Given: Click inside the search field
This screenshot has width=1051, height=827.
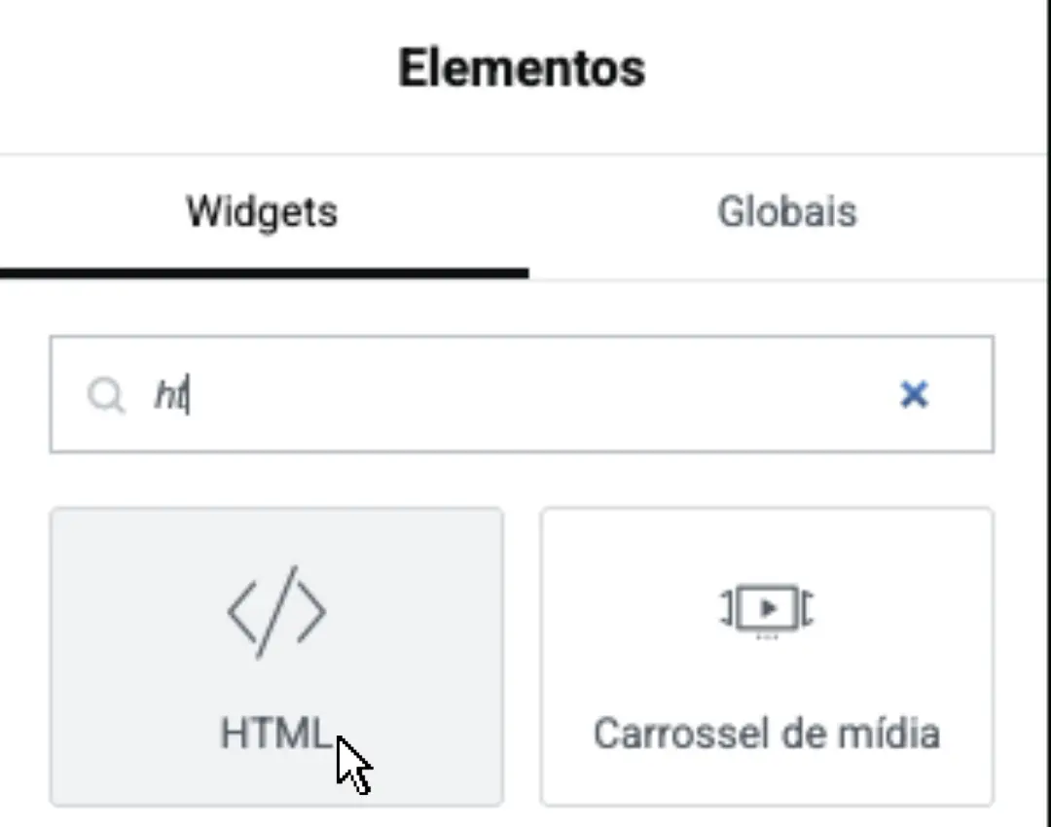Looking at the screenshot, I should point(438,395).
